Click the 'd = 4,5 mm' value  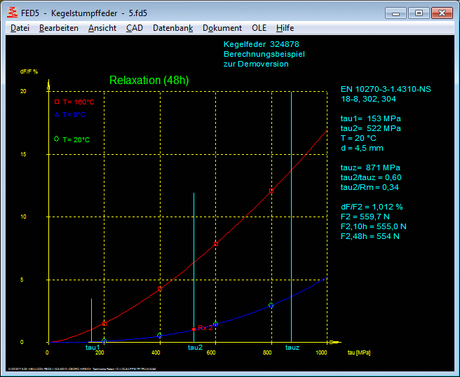362,148
